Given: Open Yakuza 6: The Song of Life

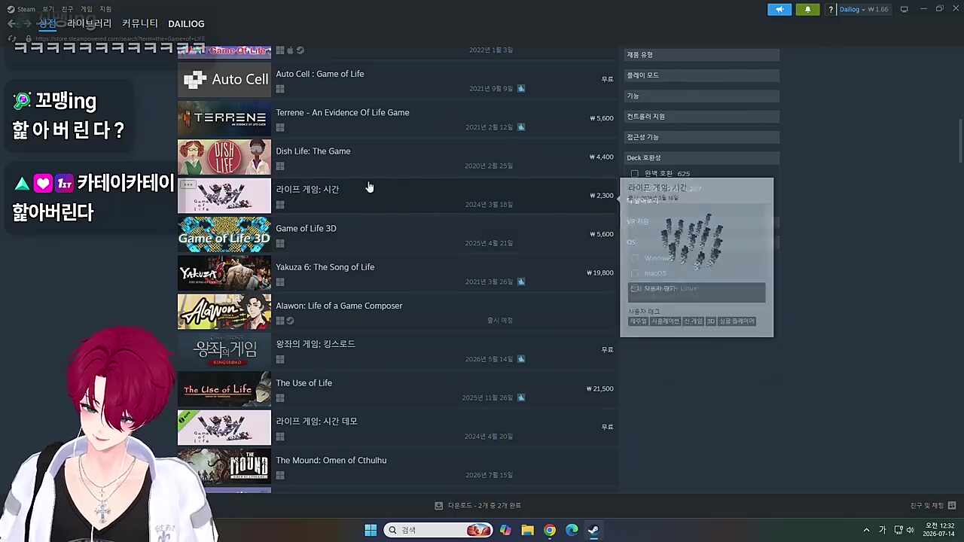Looking at the screenshot, I should point(398,273).
